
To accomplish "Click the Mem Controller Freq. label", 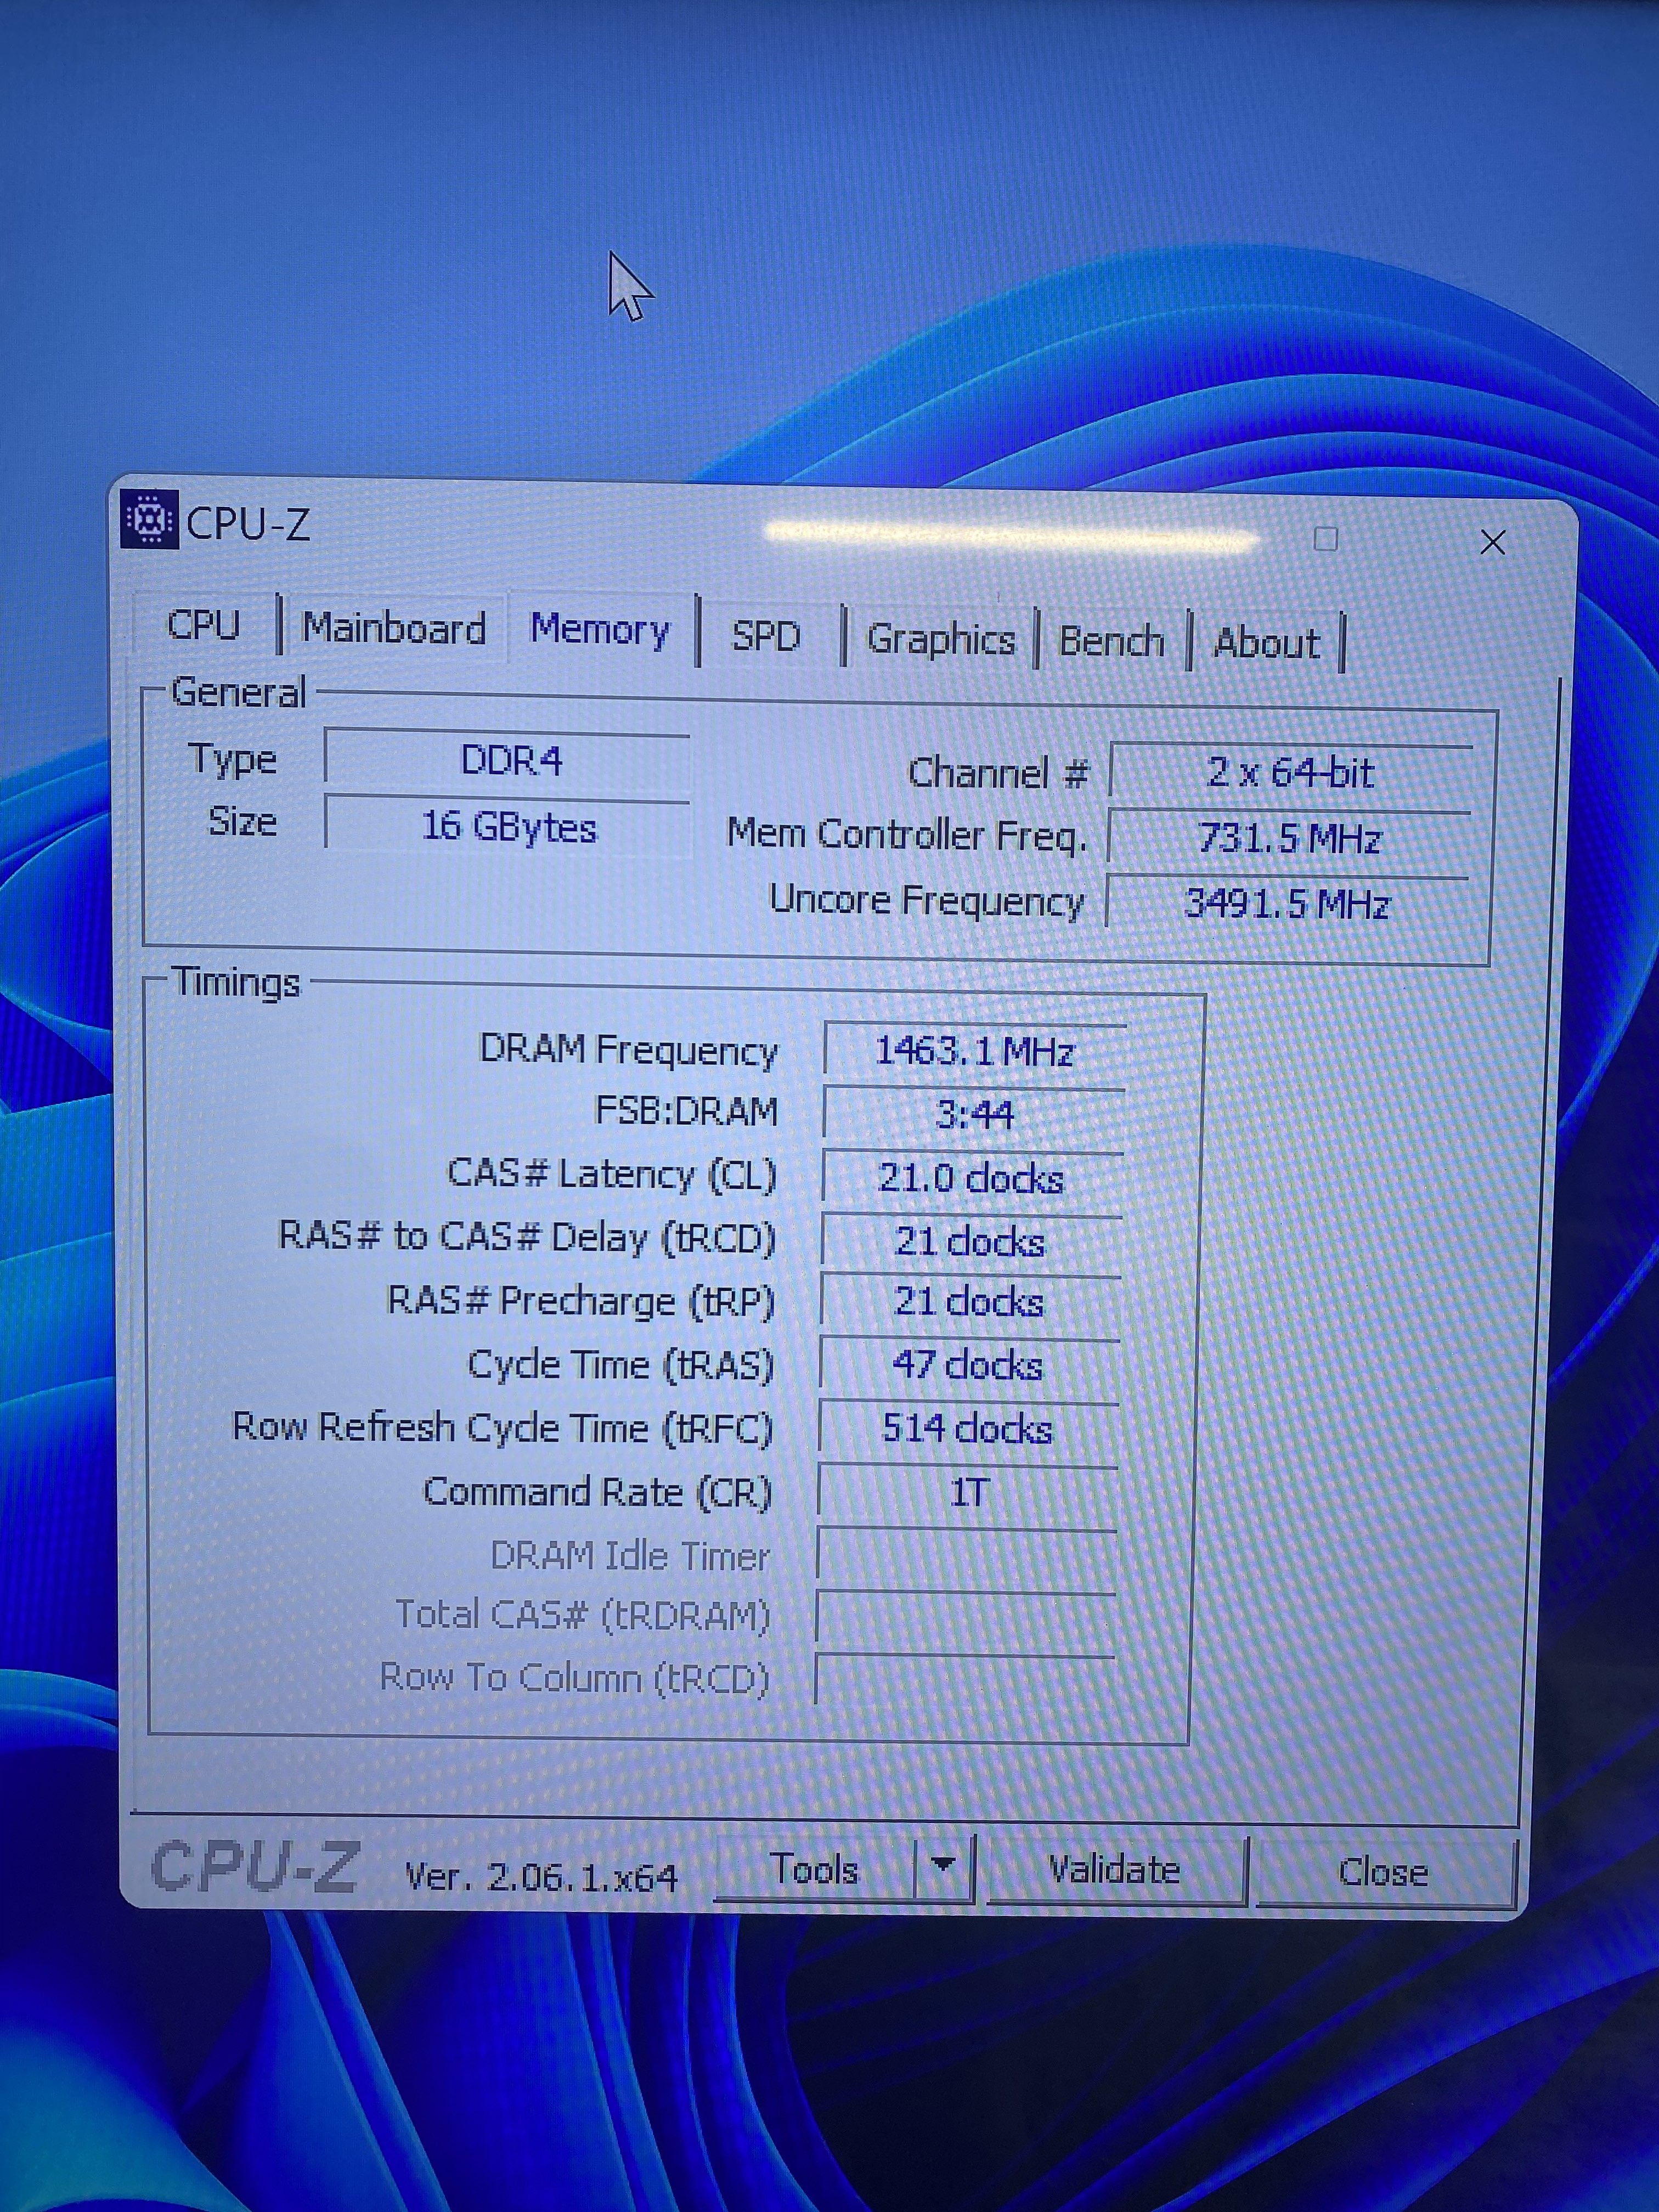I will pyautogui.click(x=906, y=834).
